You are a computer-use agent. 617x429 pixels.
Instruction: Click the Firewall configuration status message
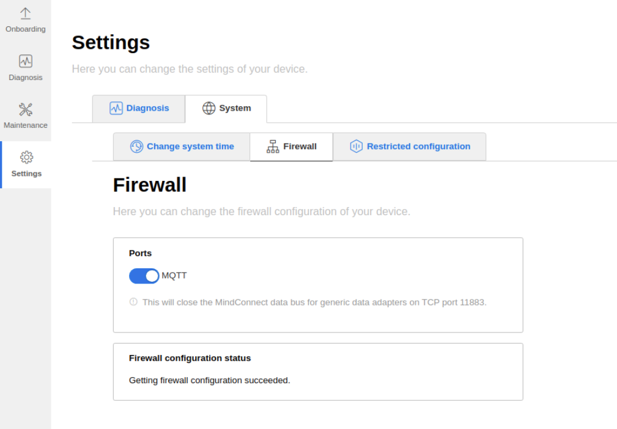[x=209, y=380]
